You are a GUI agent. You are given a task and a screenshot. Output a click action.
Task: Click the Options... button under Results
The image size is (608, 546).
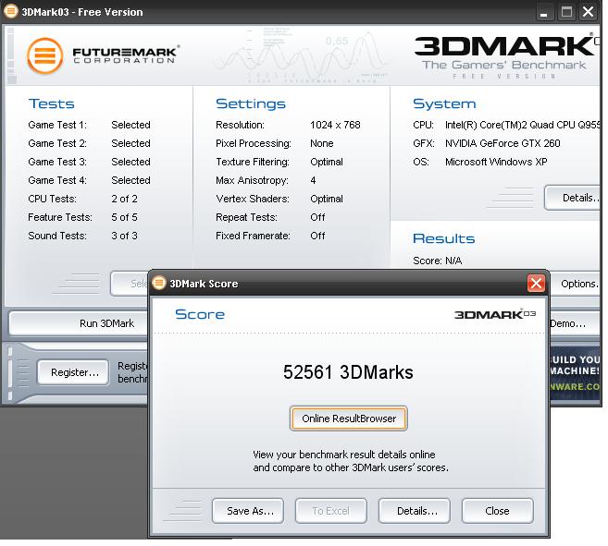(575, 284)
